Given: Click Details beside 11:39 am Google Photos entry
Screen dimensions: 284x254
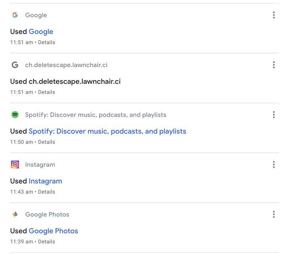Looking at the screenshot, I should (x=48, y=241).
